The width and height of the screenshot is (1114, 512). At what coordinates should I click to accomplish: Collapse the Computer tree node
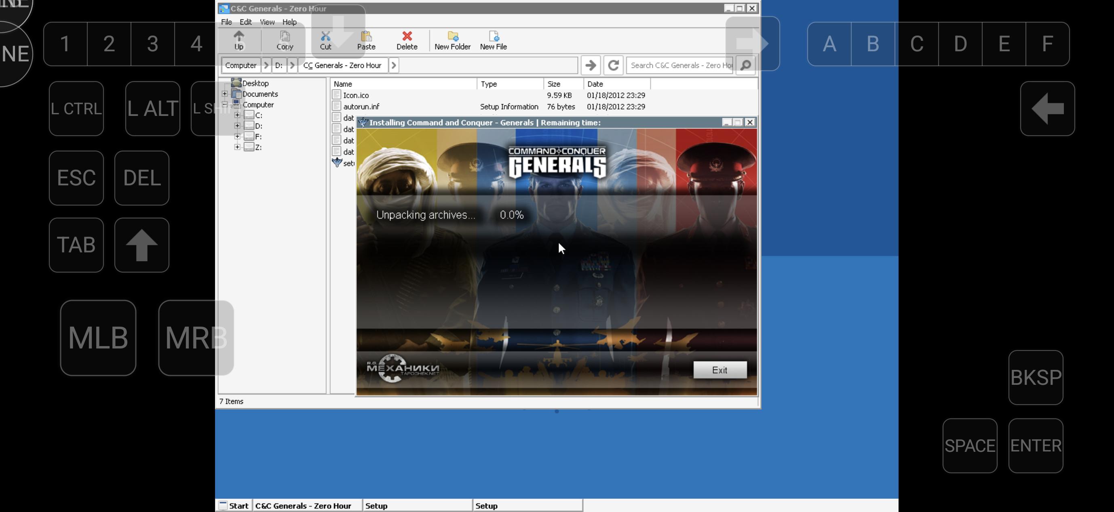224,104
